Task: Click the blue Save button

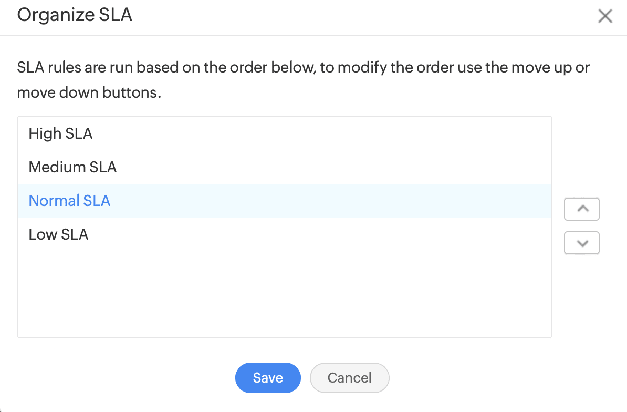Action: (x=268, y=378)
